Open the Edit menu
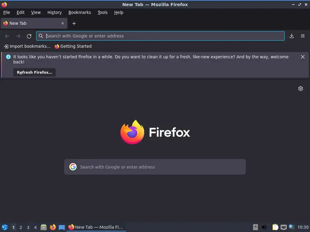The width and height of the screenshot is (310, 232). point(21,12)
